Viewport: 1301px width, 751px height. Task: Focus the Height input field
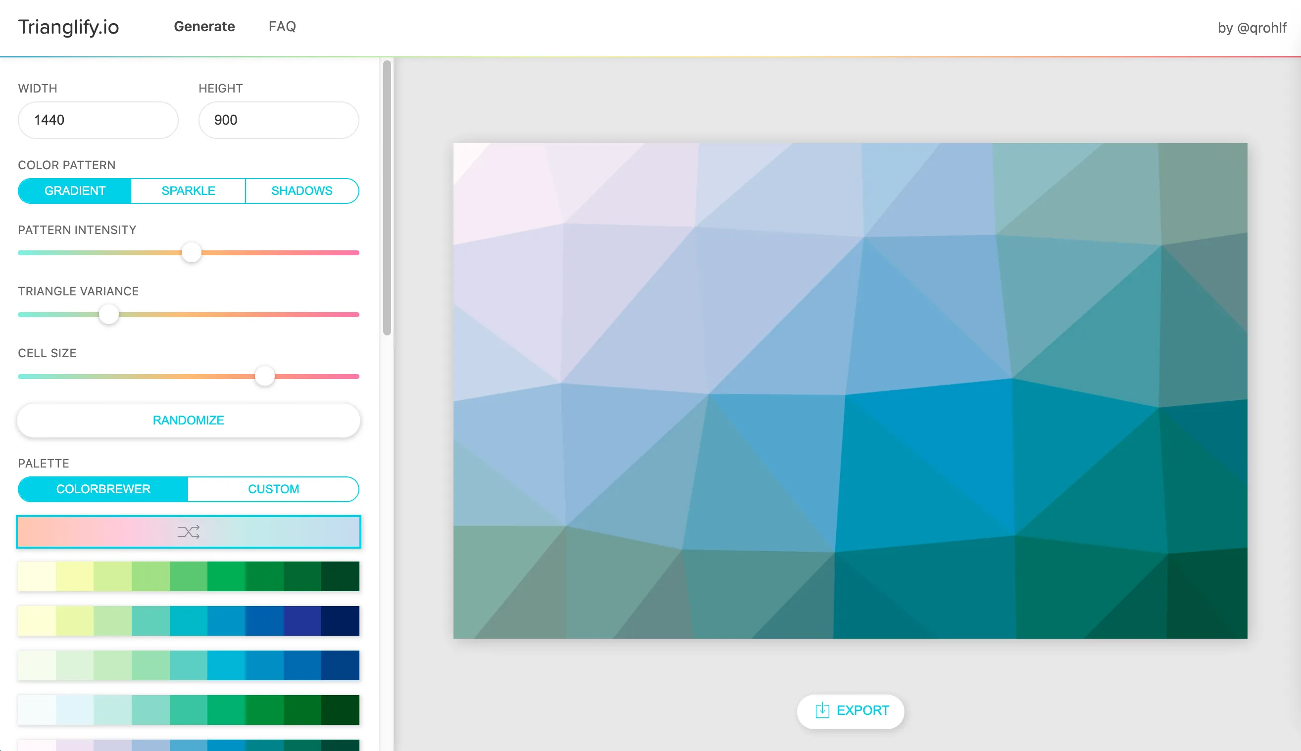(278, 120)
